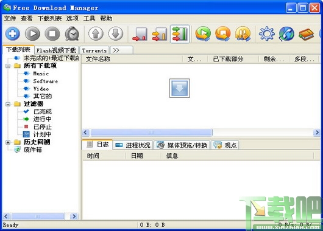Switch to the Torrents tab
Viewport: 323px width, 231px height.
94,50
